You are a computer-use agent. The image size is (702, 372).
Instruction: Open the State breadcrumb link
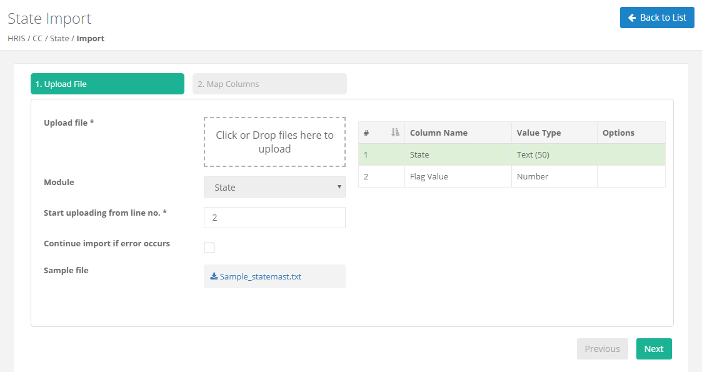[x=59, y=39]
